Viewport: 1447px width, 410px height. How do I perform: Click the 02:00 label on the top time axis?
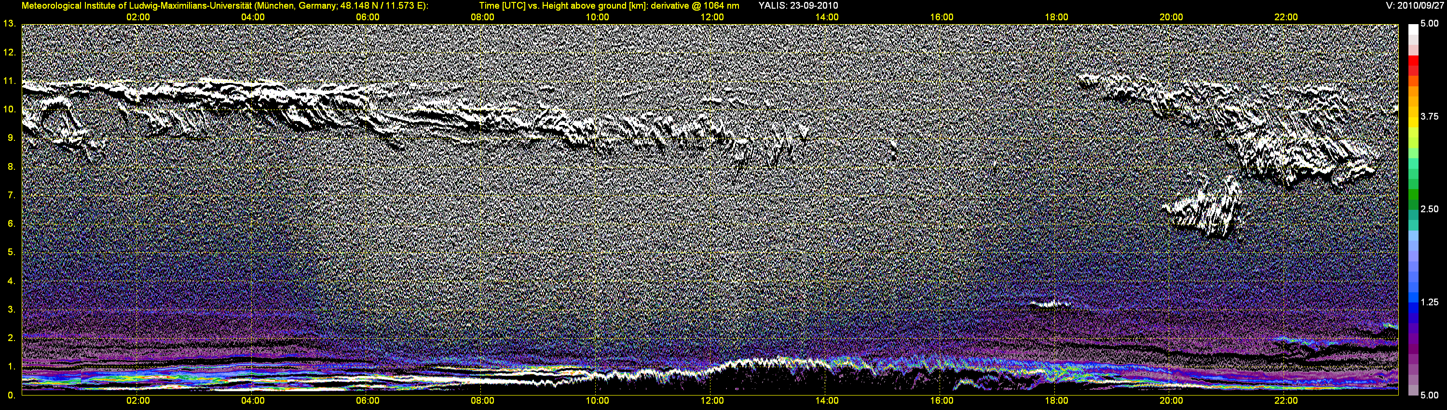(137, 17)
